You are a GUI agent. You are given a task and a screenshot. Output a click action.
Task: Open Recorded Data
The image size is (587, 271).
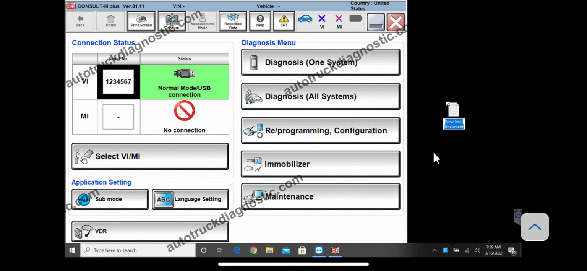click(232, 21)
